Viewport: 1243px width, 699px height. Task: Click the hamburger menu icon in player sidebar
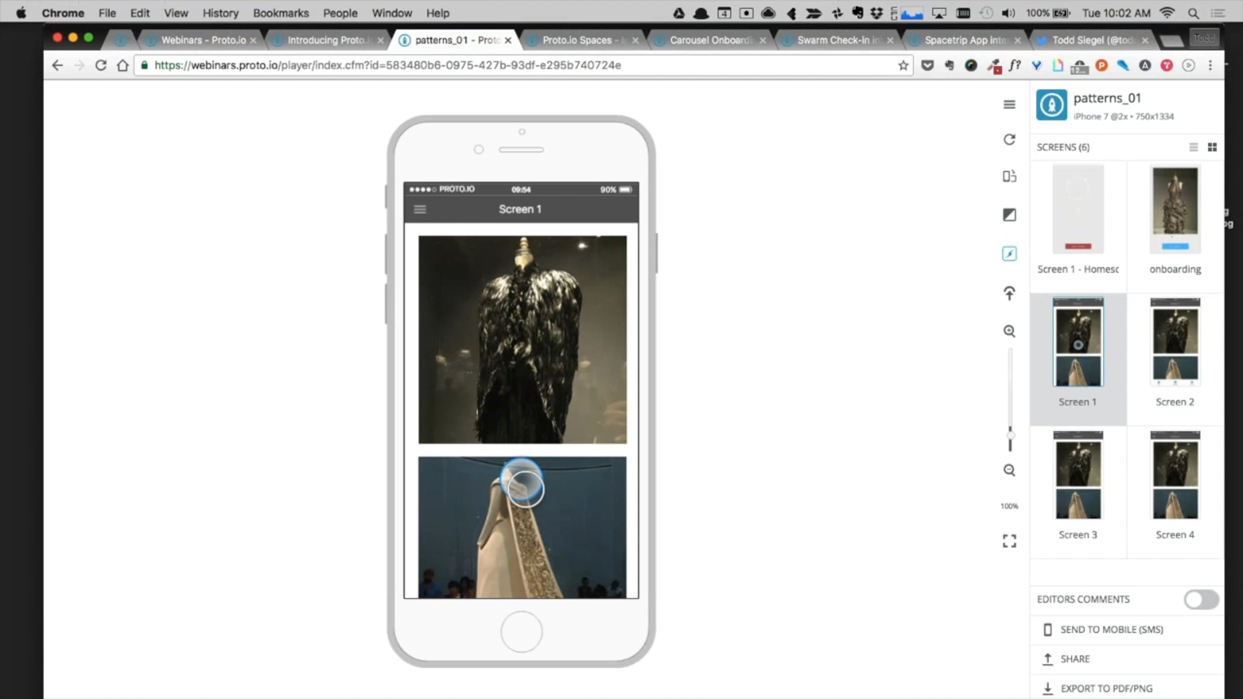[1009, 105]
